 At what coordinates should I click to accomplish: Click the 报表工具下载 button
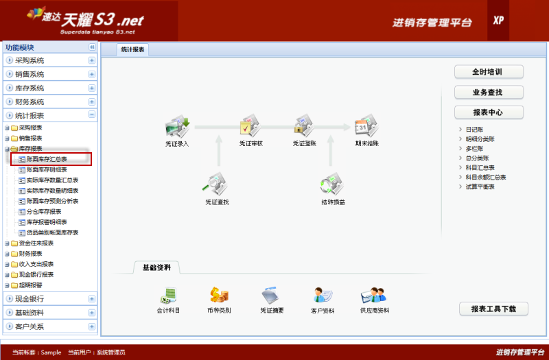coord(493,309)
